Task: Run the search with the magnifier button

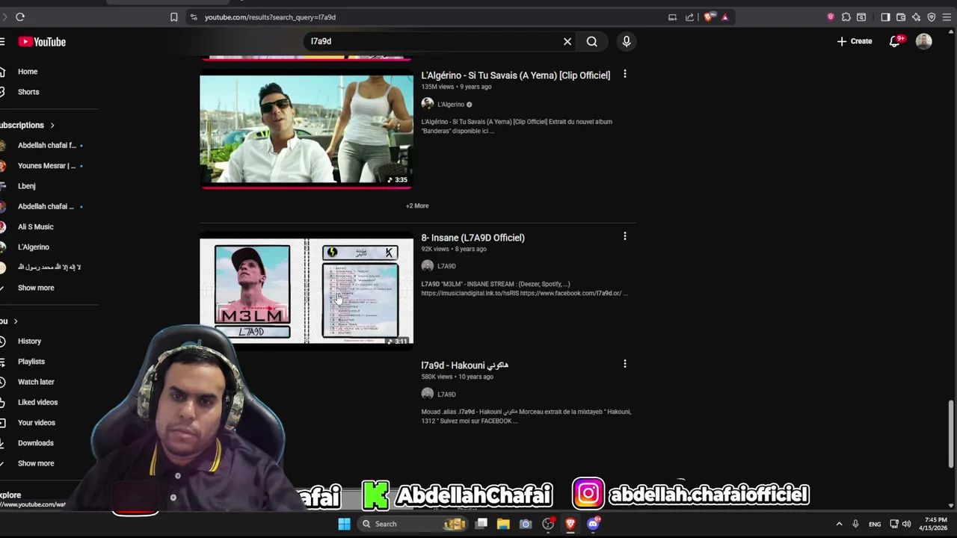Action: point(591,41)
